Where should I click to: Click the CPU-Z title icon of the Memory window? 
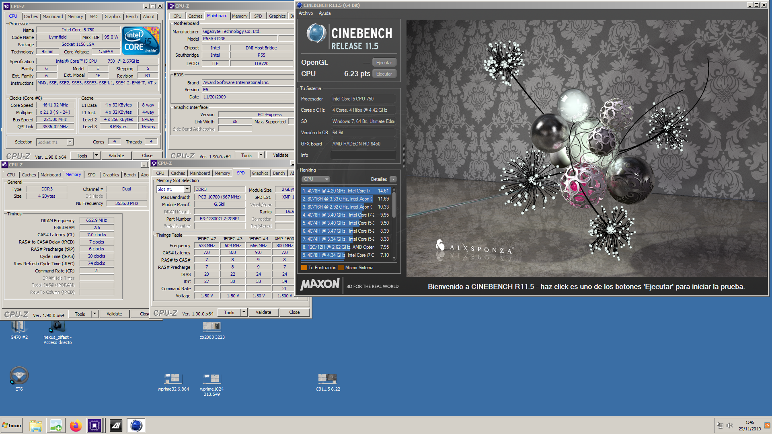tap(5, 165)
